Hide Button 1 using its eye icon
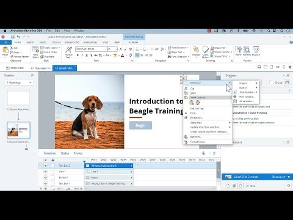The image size is (293, 220). pyautogui.click(x=45, y=177)
